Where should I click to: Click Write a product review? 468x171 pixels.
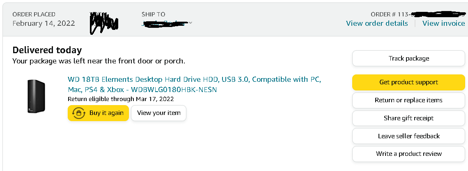(x=408, y=154)
